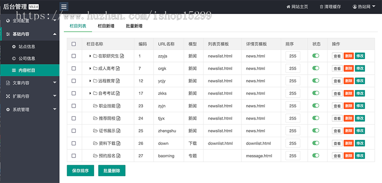This screenshot has width=382, height=183.
Task: Click the page icon after 在职研究生
Action: click(x=122, y=56)
